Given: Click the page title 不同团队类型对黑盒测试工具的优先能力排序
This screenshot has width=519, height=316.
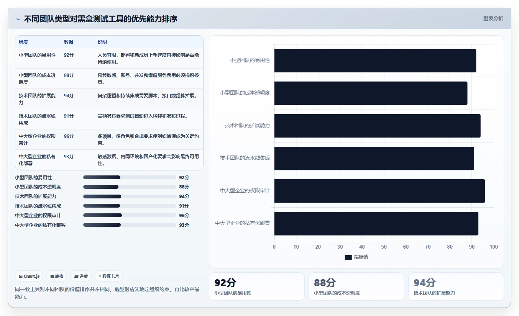Looking at the screenshot, I should (x=101, y=19).
